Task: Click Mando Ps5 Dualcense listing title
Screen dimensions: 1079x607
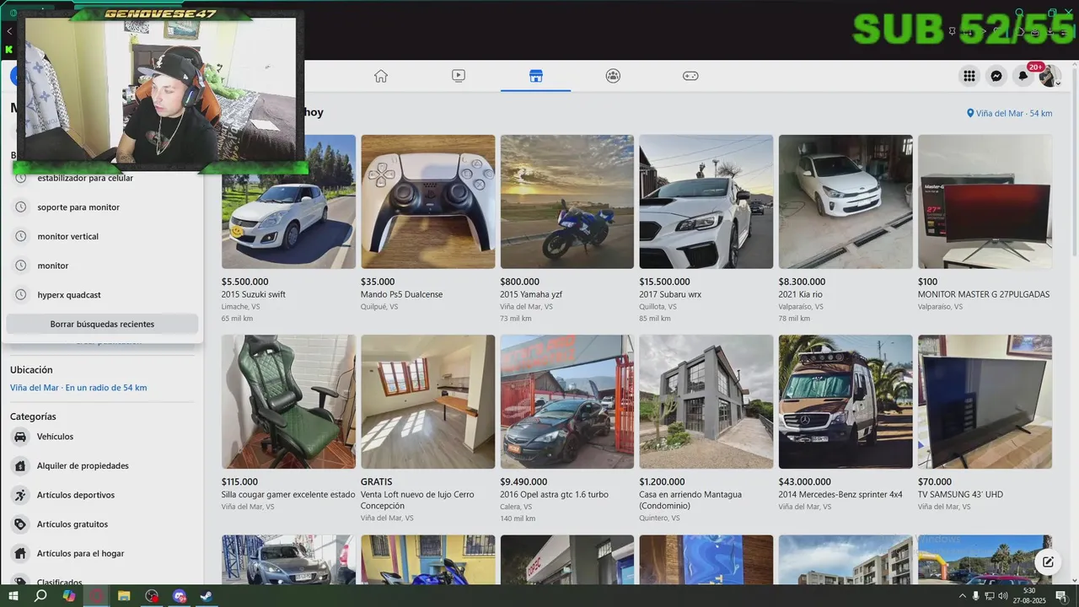Action: coord(401,295)
